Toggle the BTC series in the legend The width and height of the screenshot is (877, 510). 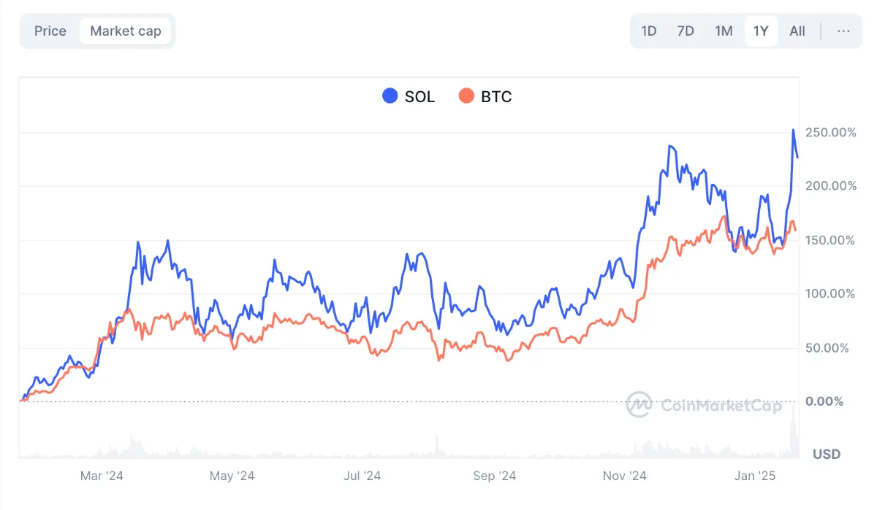(x=485, y=96)
